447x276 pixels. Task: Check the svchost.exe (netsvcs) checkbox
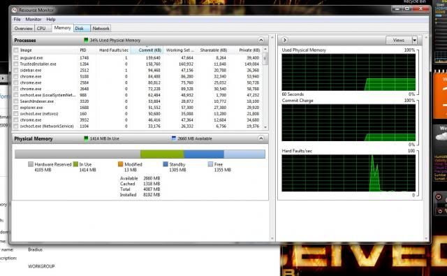pyautogui.click(x=16, y=113)
